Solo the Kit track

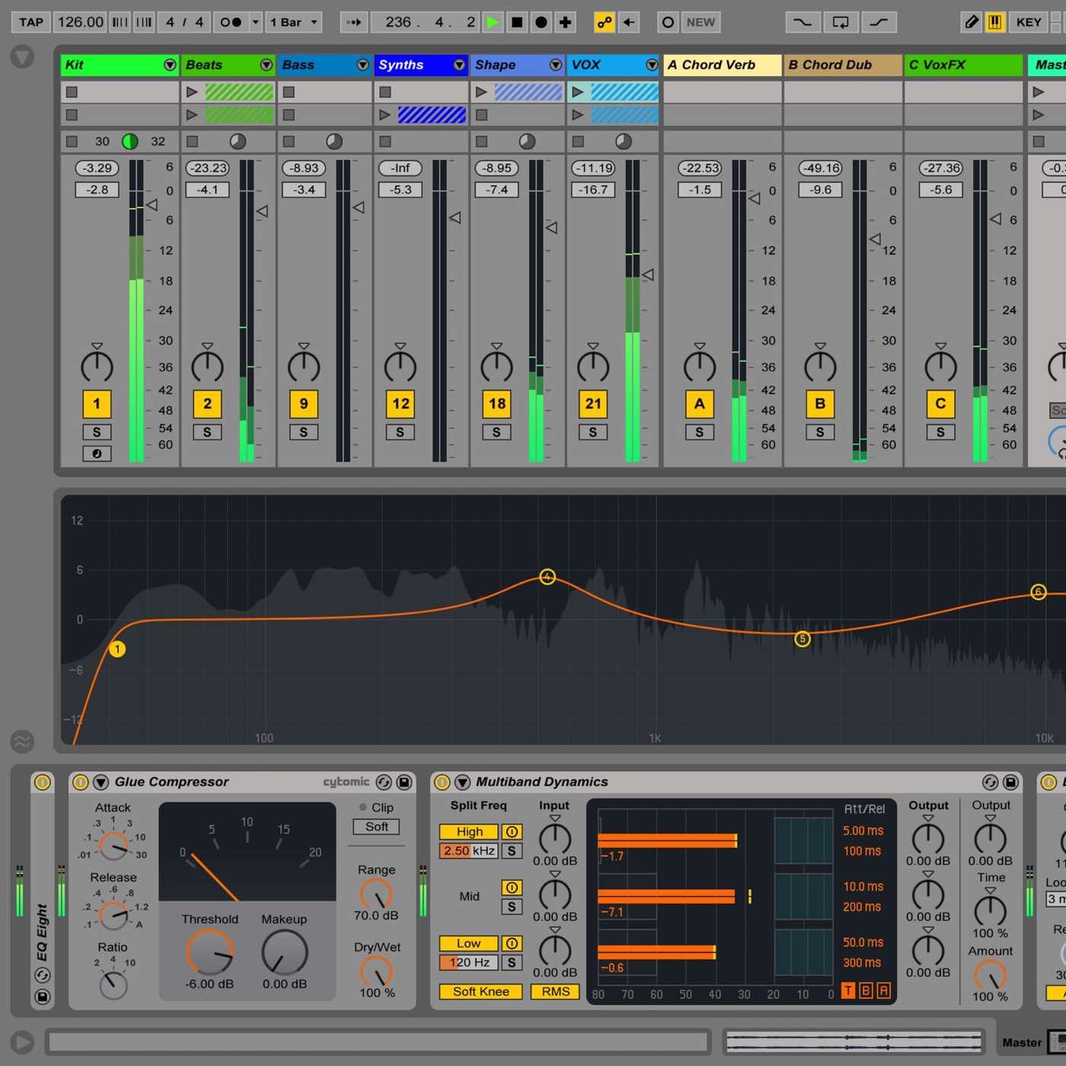[x=97, y=432]
